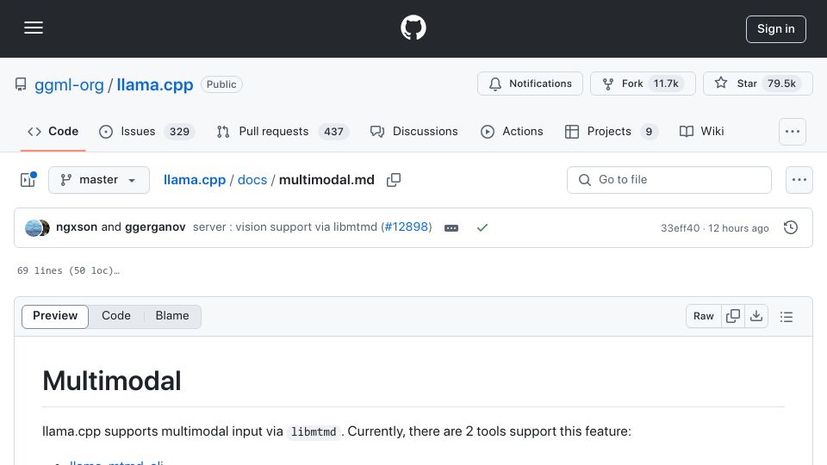Open pull request #12898 link
The height and width of the screenshot is (465, 827).
406,227
